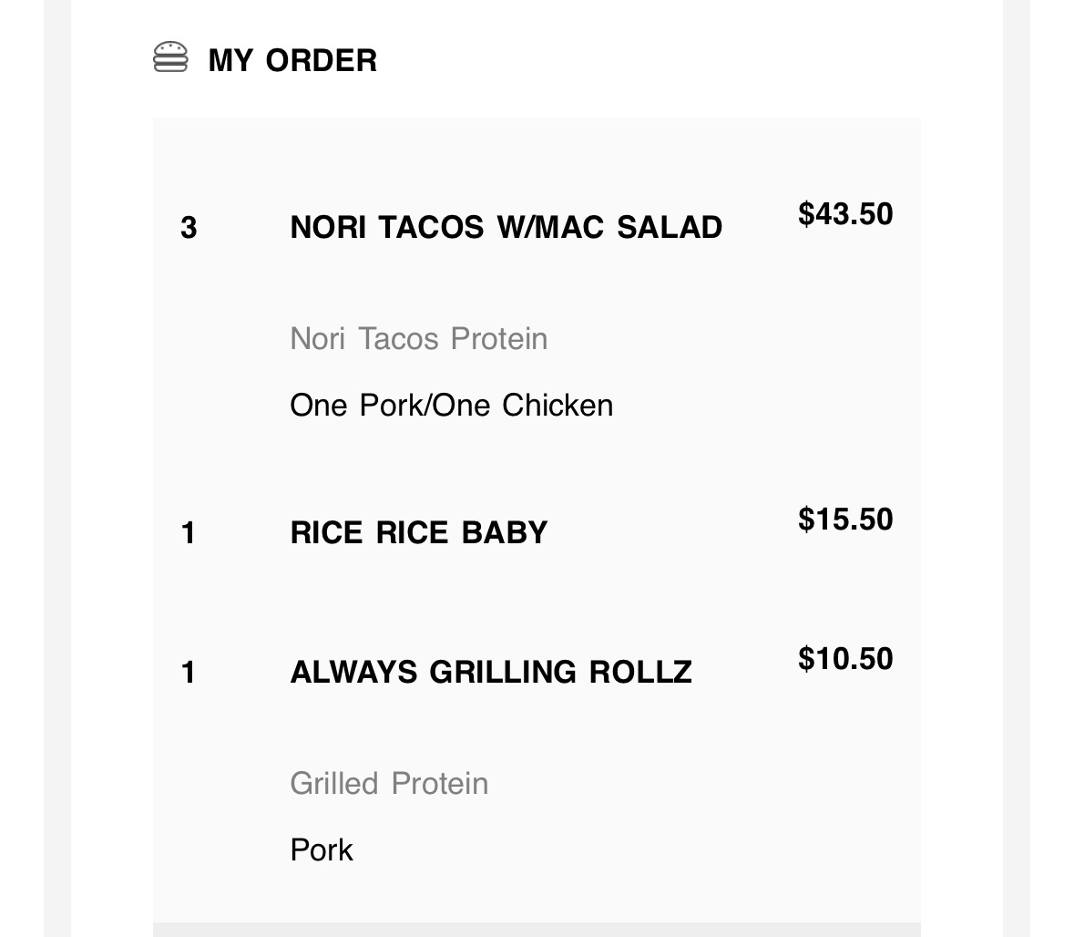Image resolution: width=1074 pixels, height=937 pixels.
Task: Select the One Pork/One Chicken option text
Action: click(x=452, y=405)
